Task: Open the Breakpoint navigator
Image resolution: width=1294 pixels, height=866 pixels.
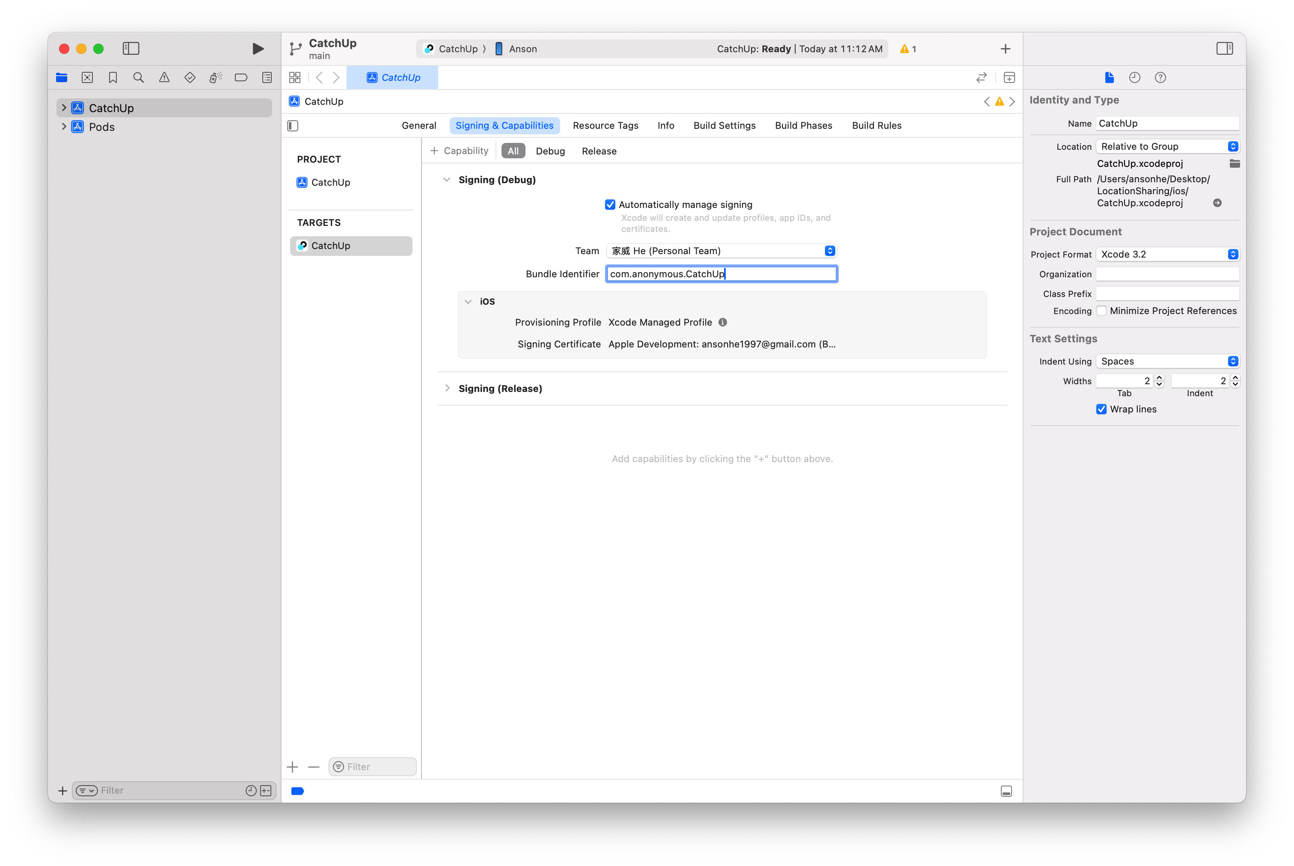Action: pos(241,77)
